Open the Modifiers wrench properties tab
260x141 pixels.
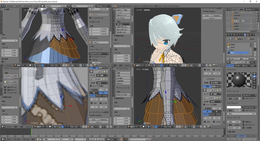240,35
